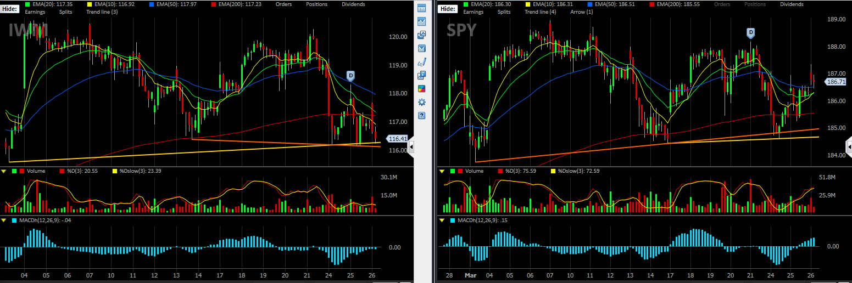Click the D dividend marker on SPY chart
852x283 pixels.
(x=751, y=32)
